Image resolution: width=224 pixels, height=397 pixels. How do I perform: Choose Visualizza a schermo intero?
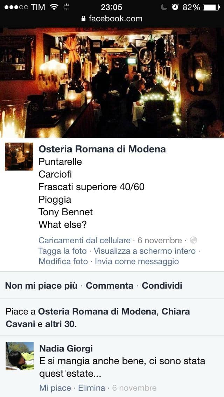[x=145, y=251]
